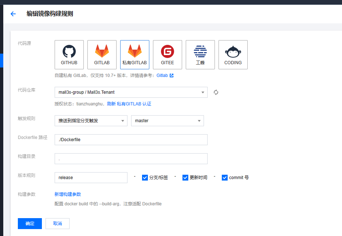Select CODING as code source
Image resolution: width=342 pixels, height=236 pixels.
[x=233, y=55]
